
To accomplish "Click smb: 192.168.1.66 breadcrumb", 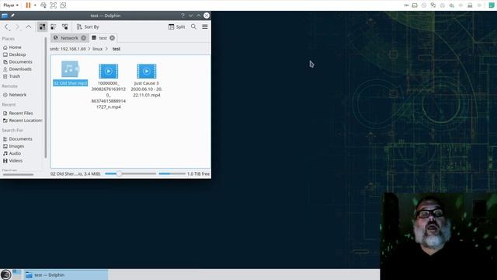I will 68,49.
